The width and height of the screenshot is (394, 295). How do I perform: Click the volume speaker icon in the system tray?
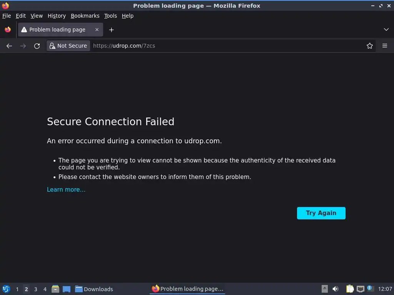336,289
